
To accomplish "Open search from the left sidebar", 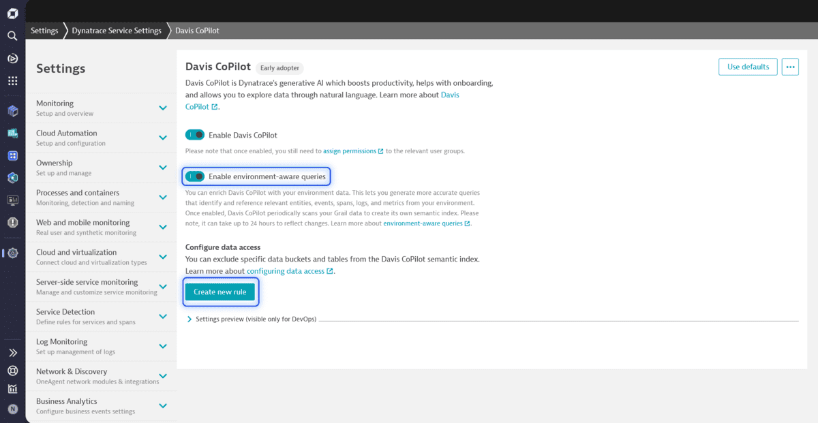I will point(12,35).
